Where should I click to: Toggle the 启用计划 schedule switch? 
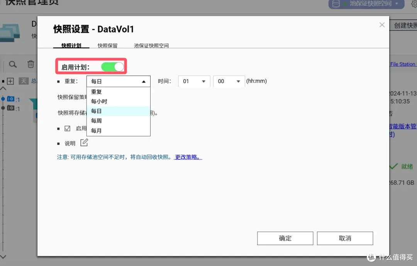point(112,67)
